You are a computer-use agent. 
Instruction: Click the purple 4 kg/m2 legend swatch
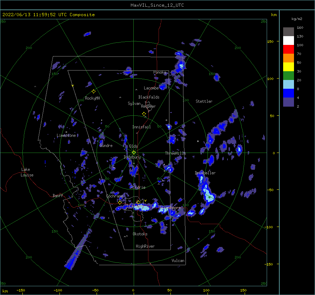tap(288, 102)
